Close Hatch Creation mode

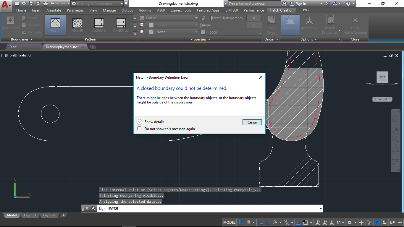[355, 25]
